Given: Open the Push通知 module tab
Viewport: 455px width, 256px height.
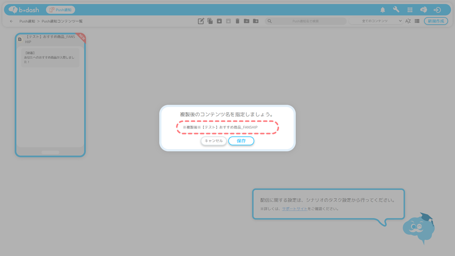Looking at the screenshot, I should pyautogui.click(x=61, y=10).
